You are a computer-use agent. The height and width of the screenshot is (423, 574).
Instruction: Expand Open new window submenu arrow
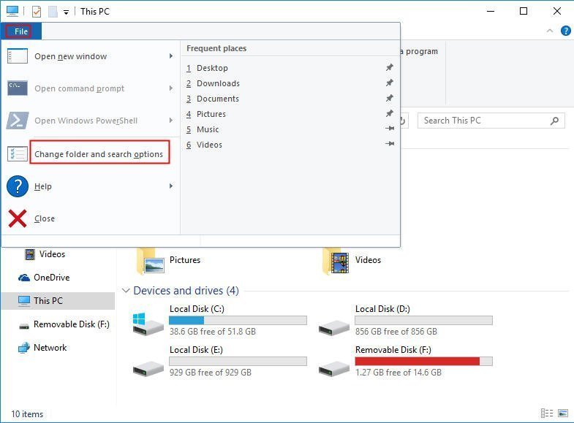tap(171, 56)
